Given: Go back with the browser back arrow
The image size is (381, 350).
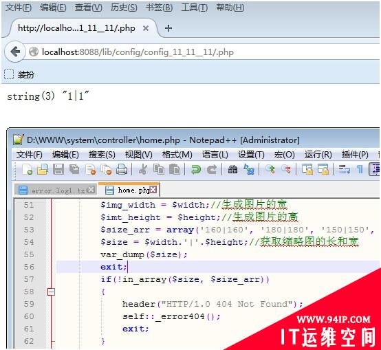Looking at the screenshot, I should click(15, 52).
